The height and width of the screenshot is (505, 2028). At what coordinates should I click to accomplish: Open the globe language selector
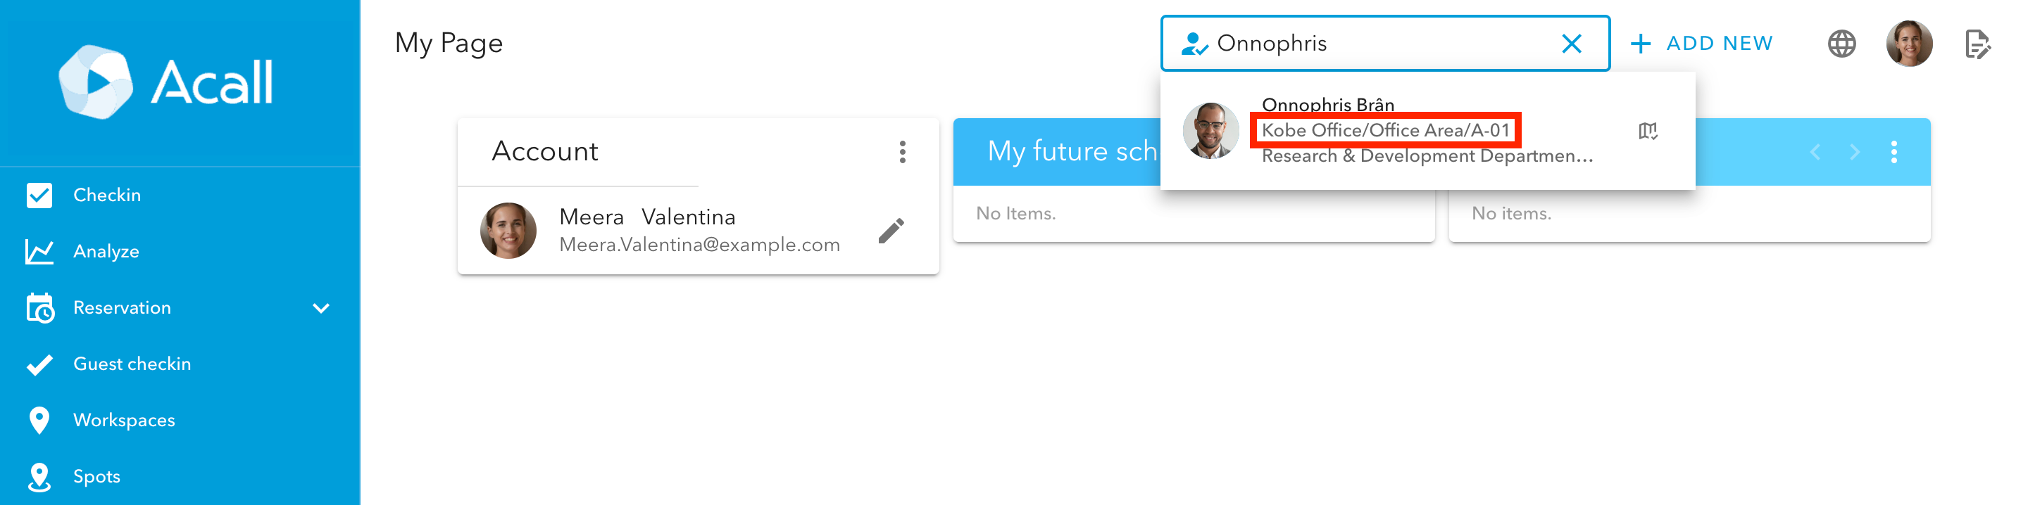pyautogui.click(x=1841, y=44)
